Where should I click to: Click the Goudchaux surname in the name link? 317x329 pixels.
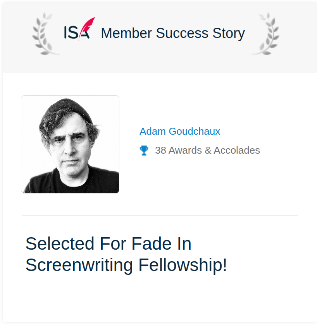point(195,131)
